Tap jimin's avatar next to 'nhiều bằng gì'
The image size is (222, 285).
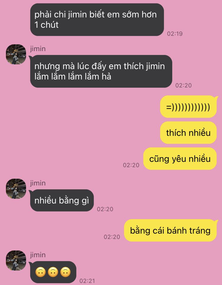16,188
